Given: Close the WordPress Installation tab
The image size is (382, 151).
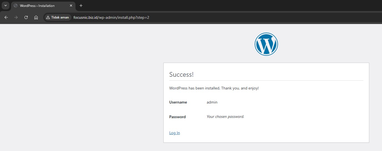Looking at the screenshot, I should [x=71, y=6].
